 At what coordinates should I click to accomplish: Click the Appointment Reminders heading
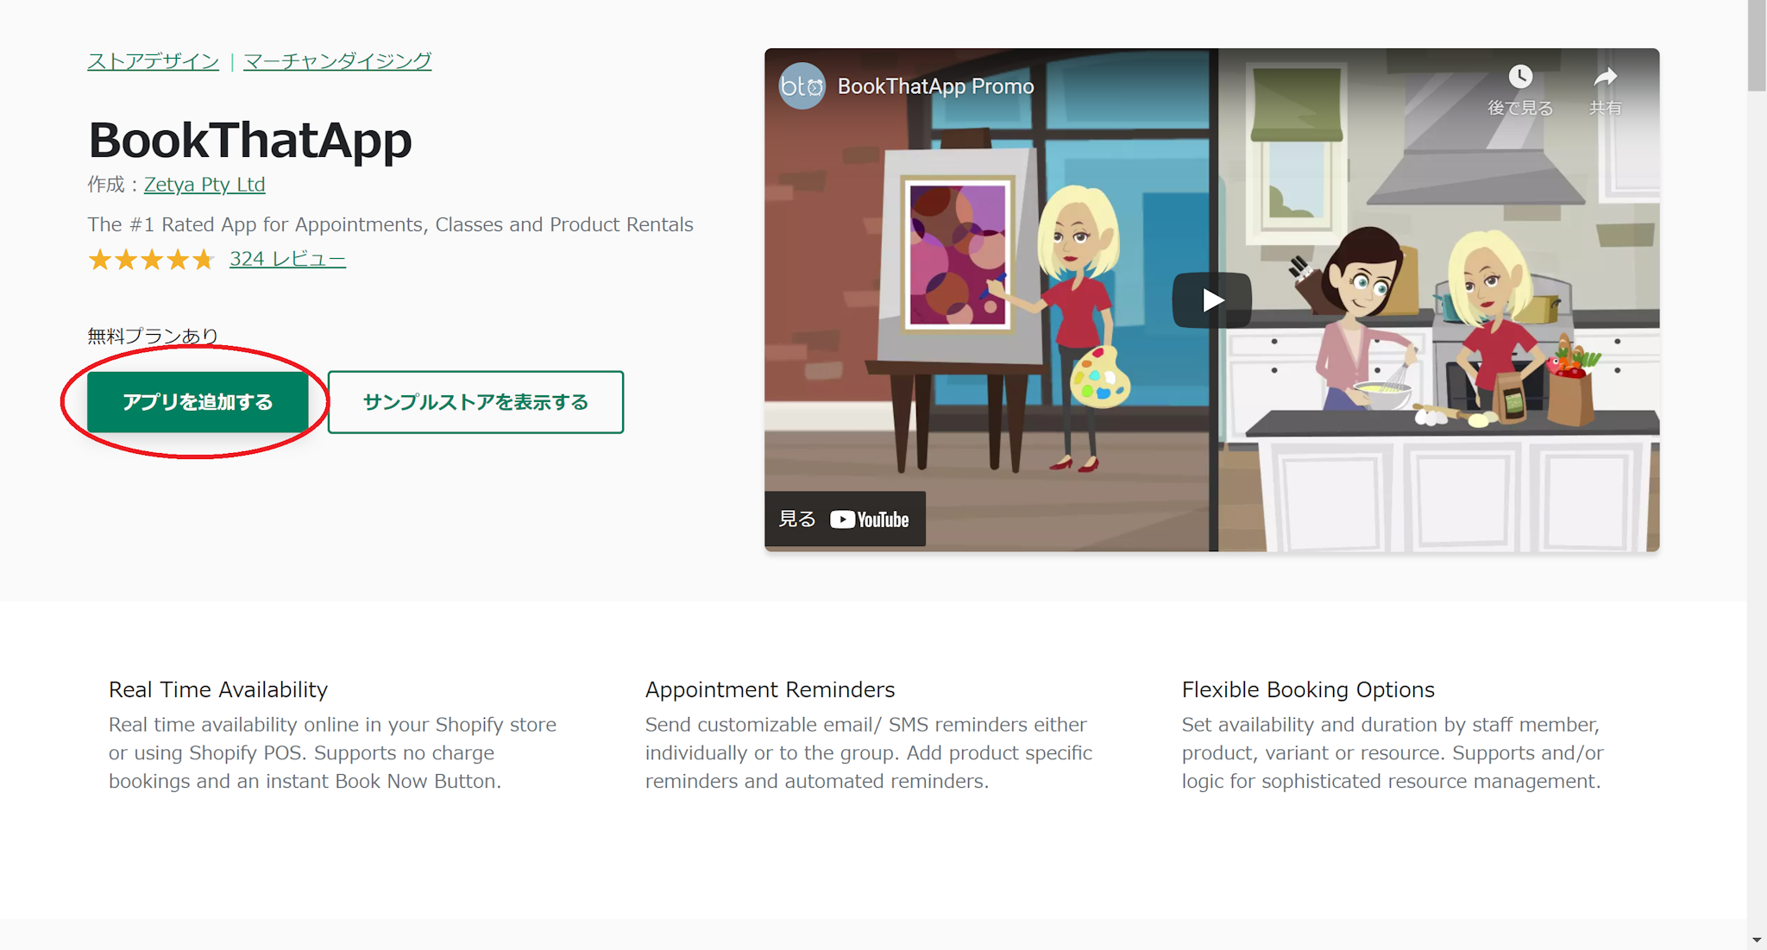[770, 689]
